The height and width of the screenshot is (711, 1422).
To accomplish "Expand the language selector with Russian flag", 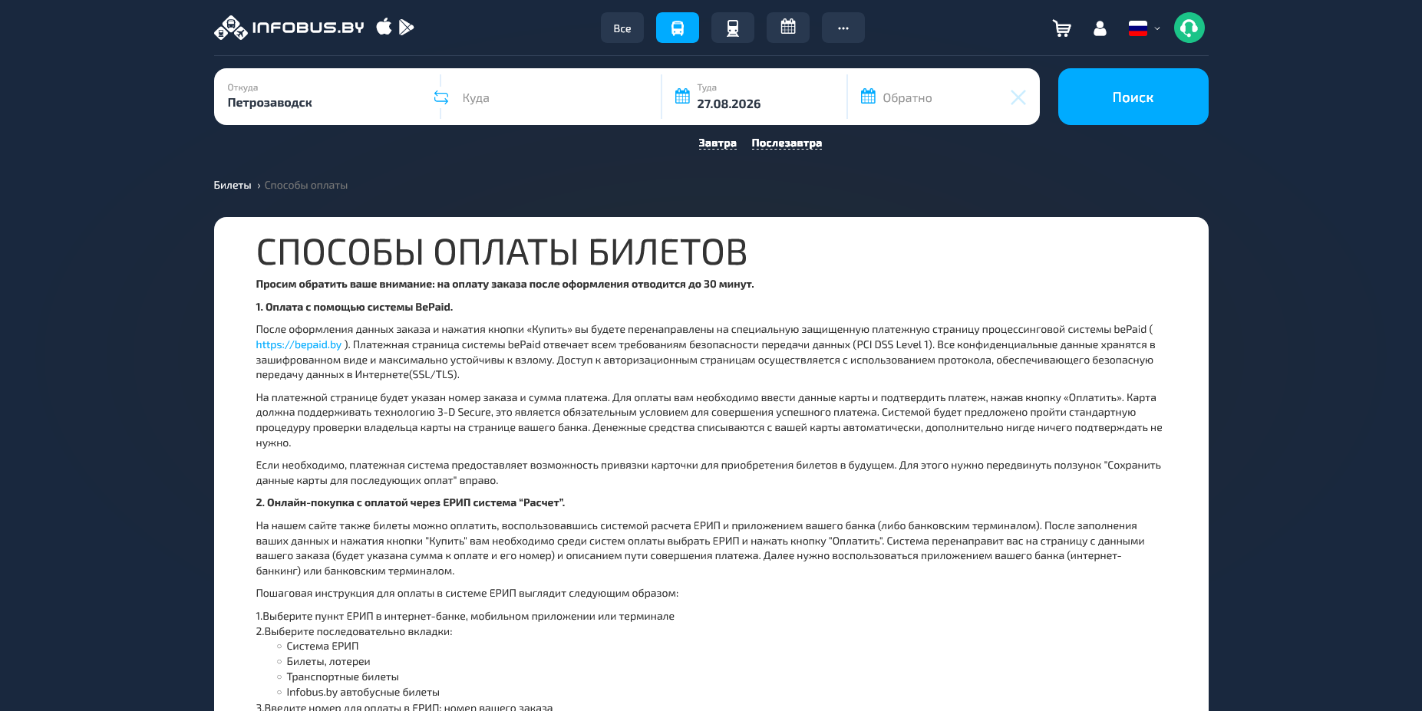I will coord(1144,28).
